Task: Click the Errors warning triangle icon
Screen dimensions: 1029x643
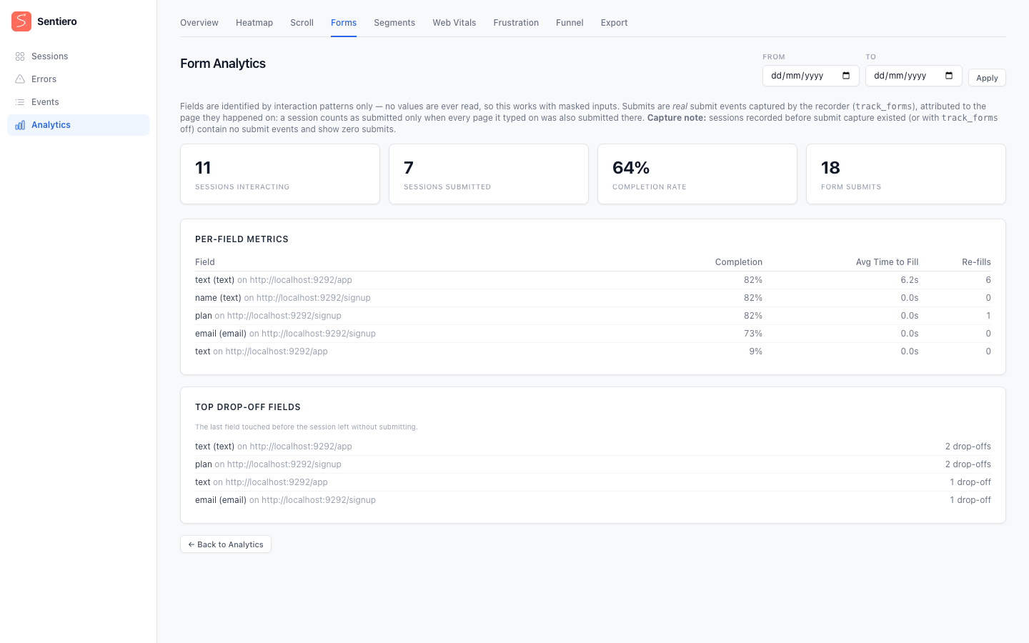Action: pos(20,79)
